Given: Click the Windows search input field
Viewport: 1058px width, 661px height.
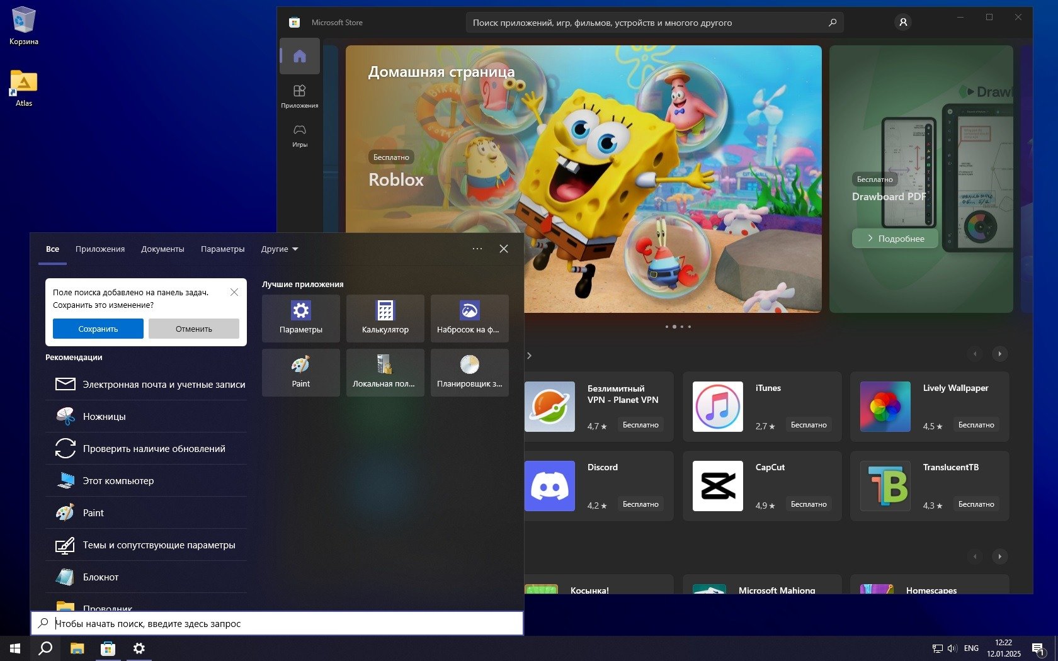Looking at the screenshot, I should 283,623.
